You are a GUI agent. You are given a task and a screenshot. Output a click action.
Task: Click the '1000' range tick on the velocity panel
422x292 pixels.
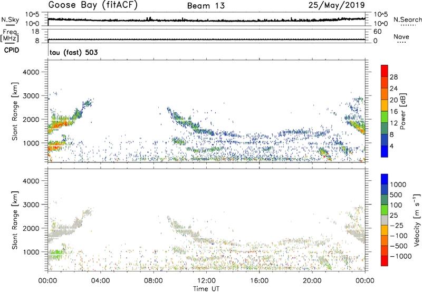click(x=31, y=252)
